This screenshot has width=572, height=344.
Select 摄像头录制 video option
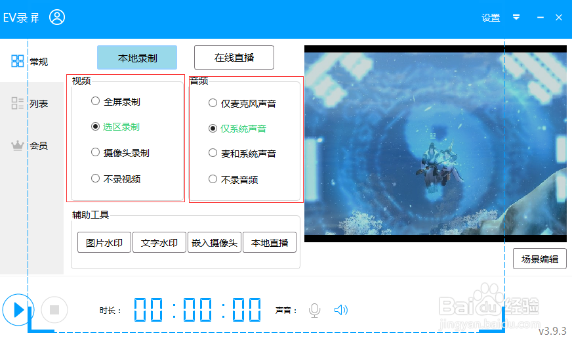click(x=121, y=153)
